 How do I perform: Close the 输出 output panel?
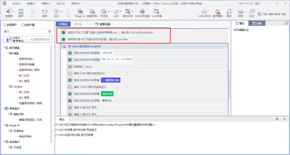tap(284, 119)
